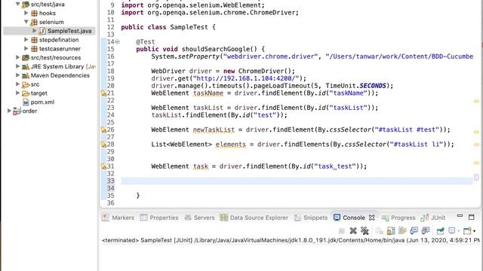Open the Snippets tab
The height and width of the screenshot is (271, 483).
(x=311, y=218)
